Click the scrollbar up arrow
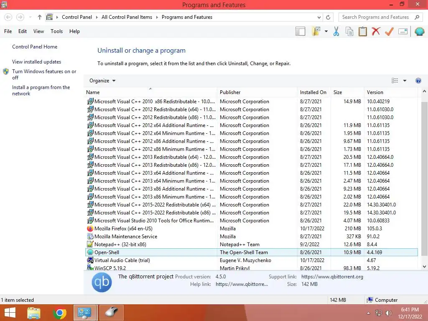428x321 pixels. point(424,92)
